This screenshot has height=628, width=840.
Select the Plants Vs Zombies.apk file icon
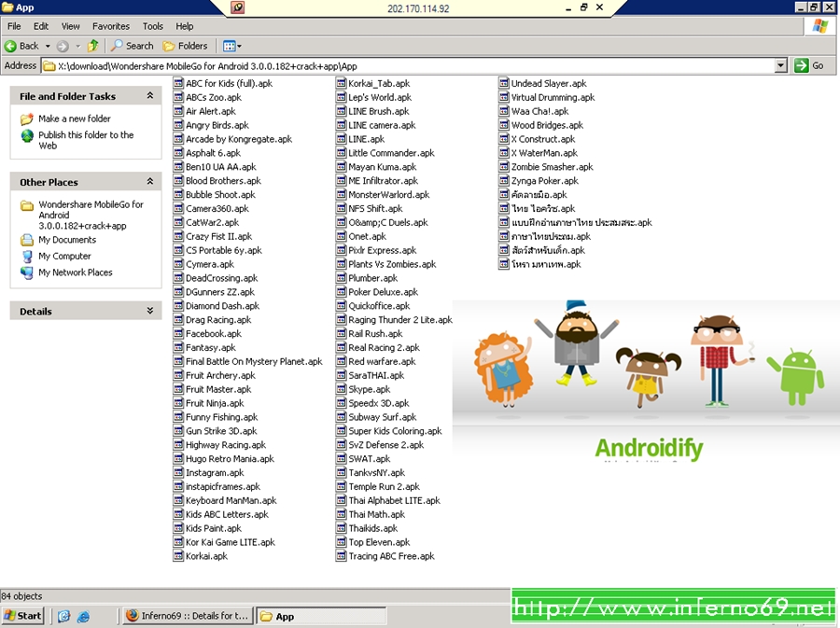(x=342, y=264)
